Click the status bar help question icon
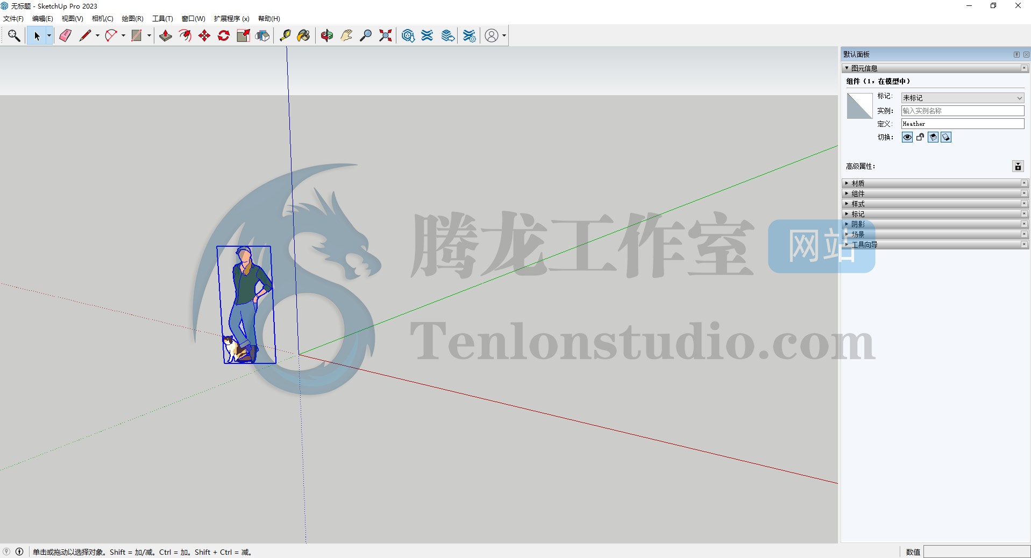This screenshot has width=1031, height=558. tap(6, 552)
